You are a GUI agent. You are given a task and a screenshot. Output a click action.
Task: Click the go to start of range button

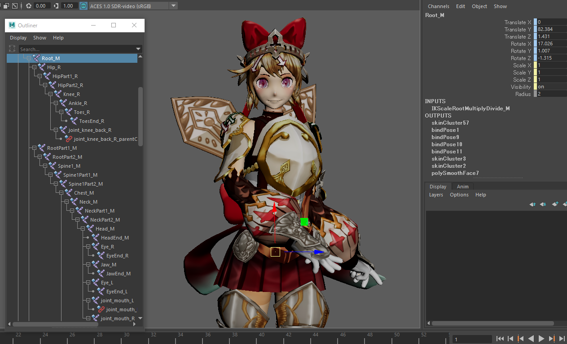pos(500,339)
